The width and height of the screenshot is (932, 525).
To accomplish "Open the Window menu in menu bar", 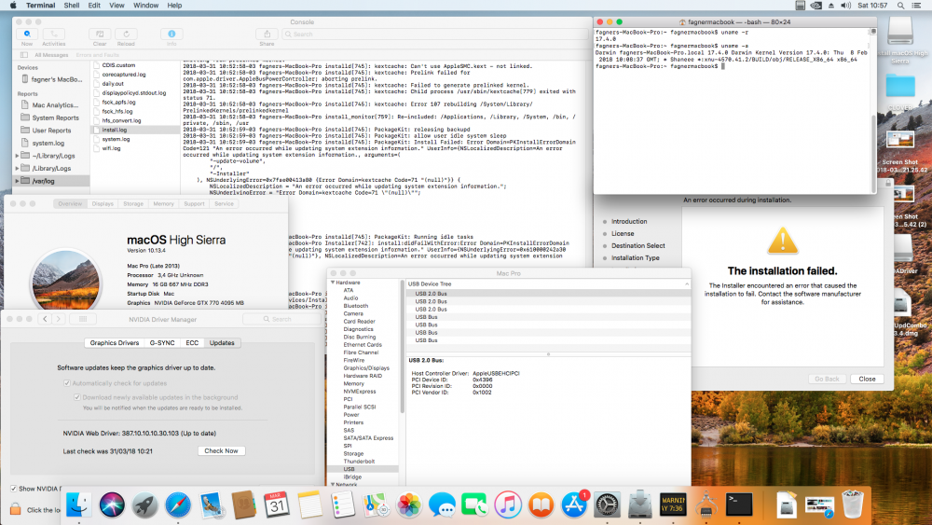I will (145, 6).
